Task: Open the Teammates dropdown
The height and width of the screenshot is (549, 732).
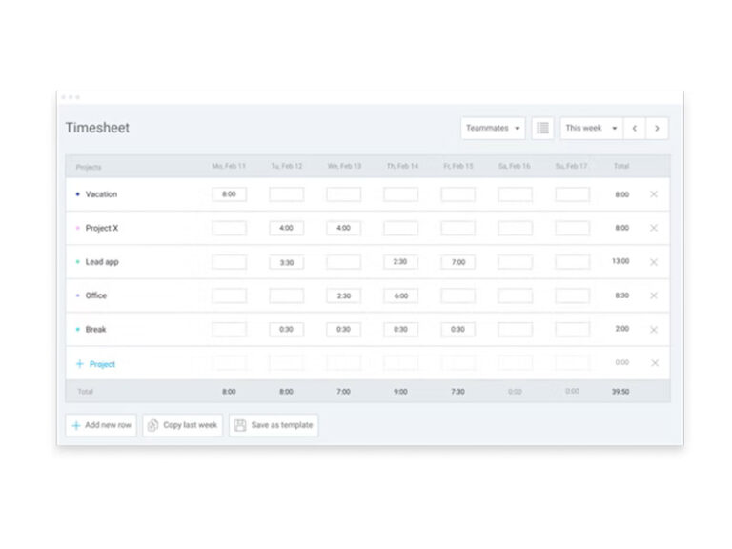Action: (x=493, y=128)
